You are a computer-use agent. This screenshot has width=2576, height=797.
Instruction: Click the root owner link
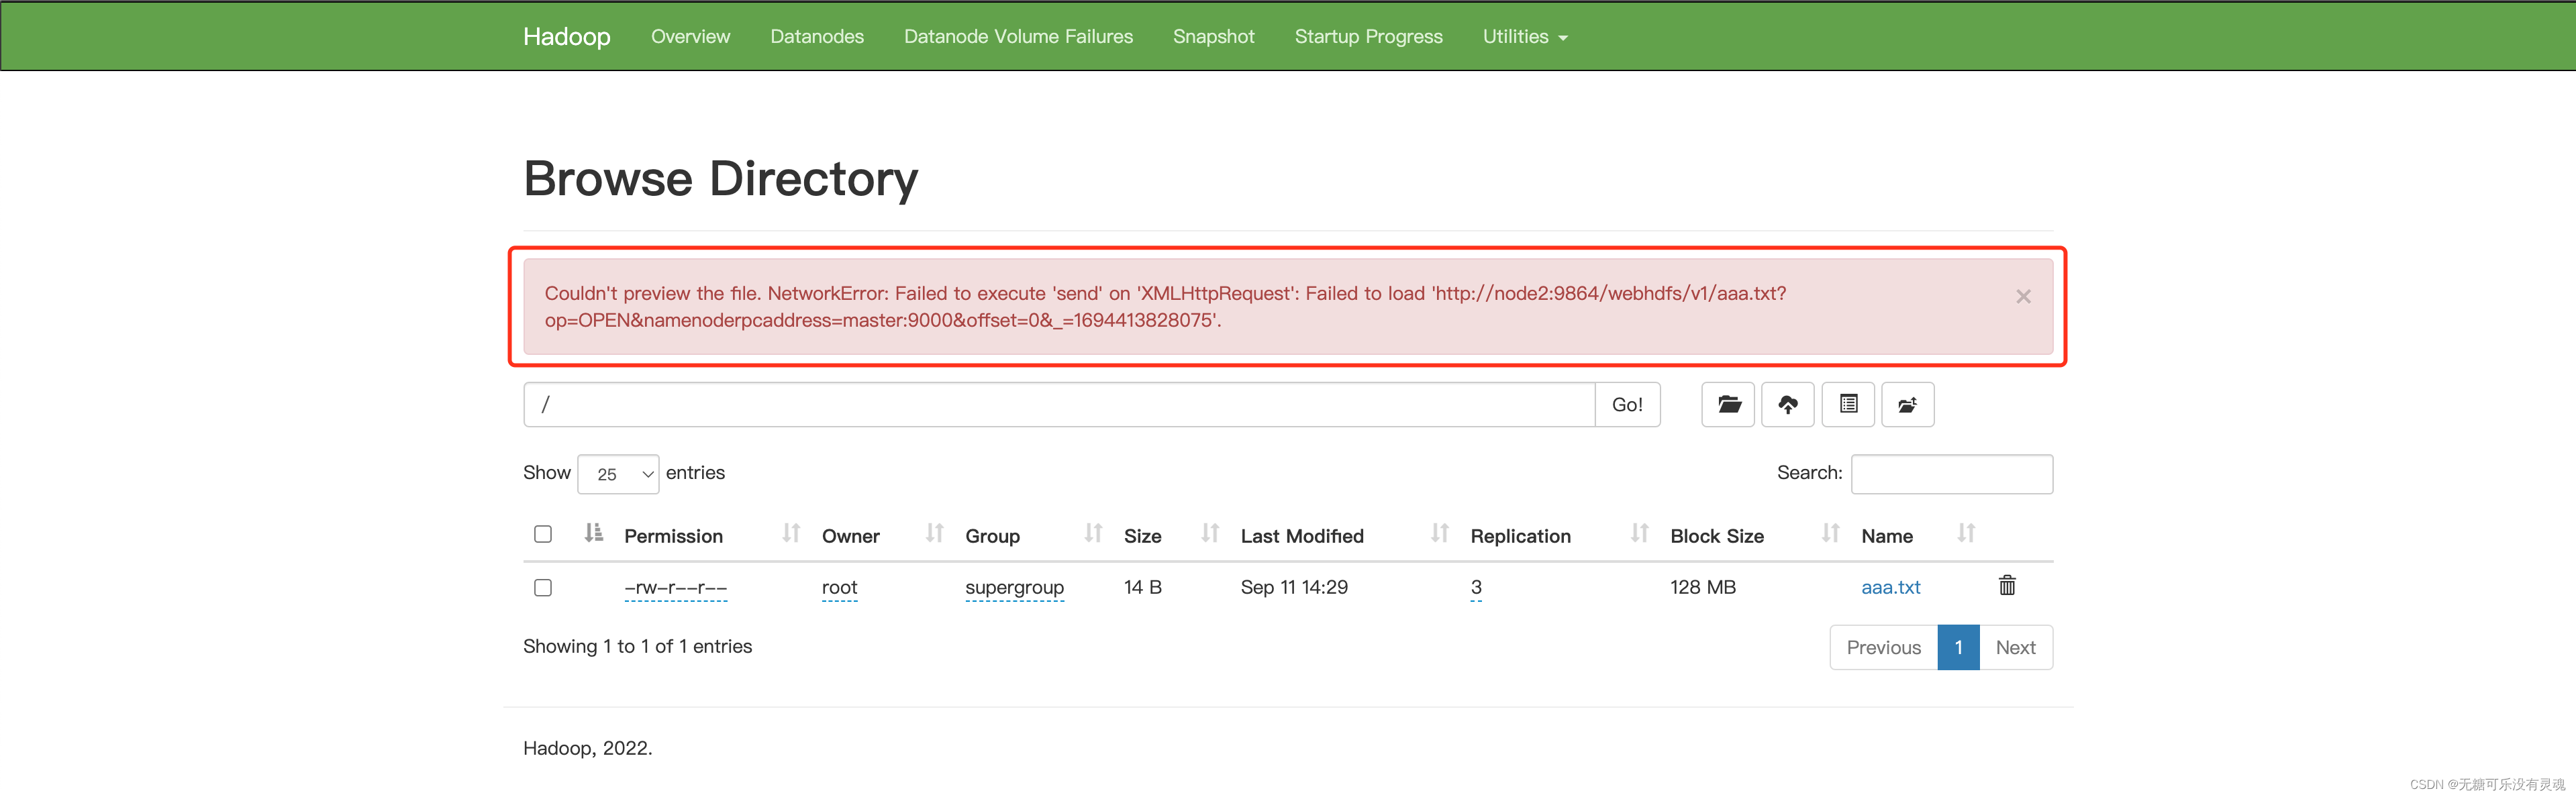[839, 587]
